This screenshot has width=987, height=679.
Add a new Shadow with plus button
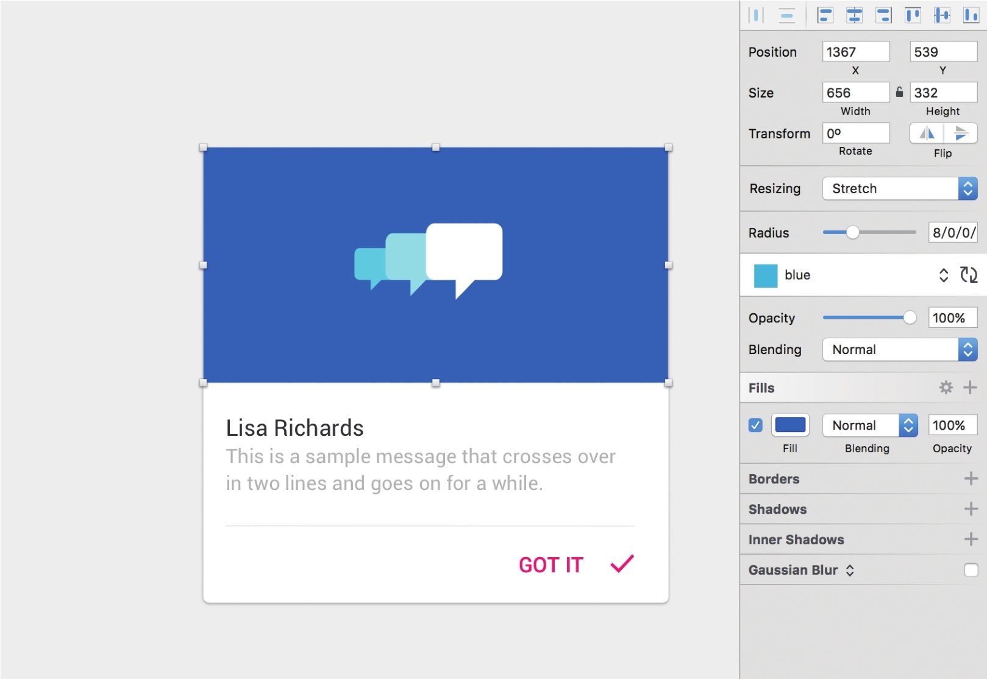(x=971, y=509)
